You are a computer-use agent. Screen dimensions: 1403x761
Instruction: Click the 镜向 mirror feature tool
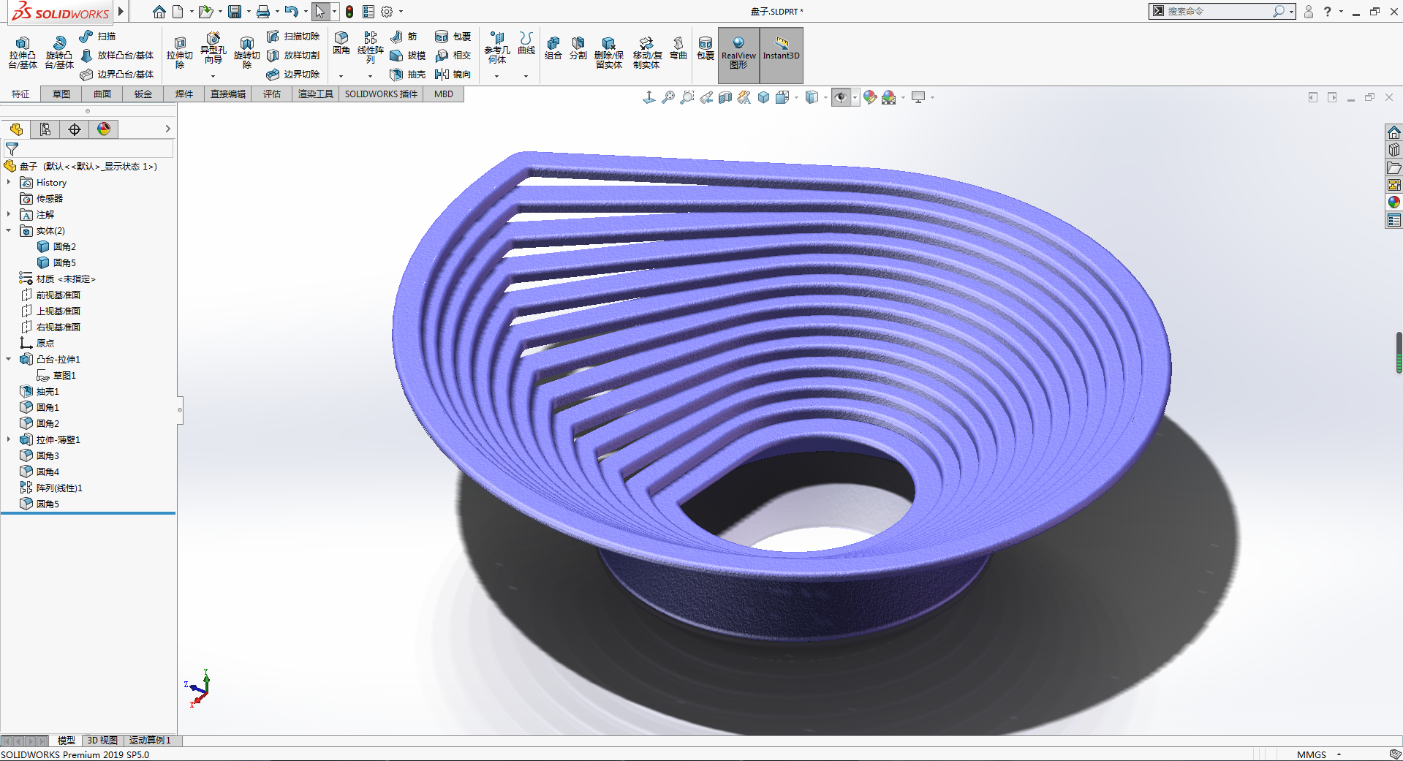[453, 75]
